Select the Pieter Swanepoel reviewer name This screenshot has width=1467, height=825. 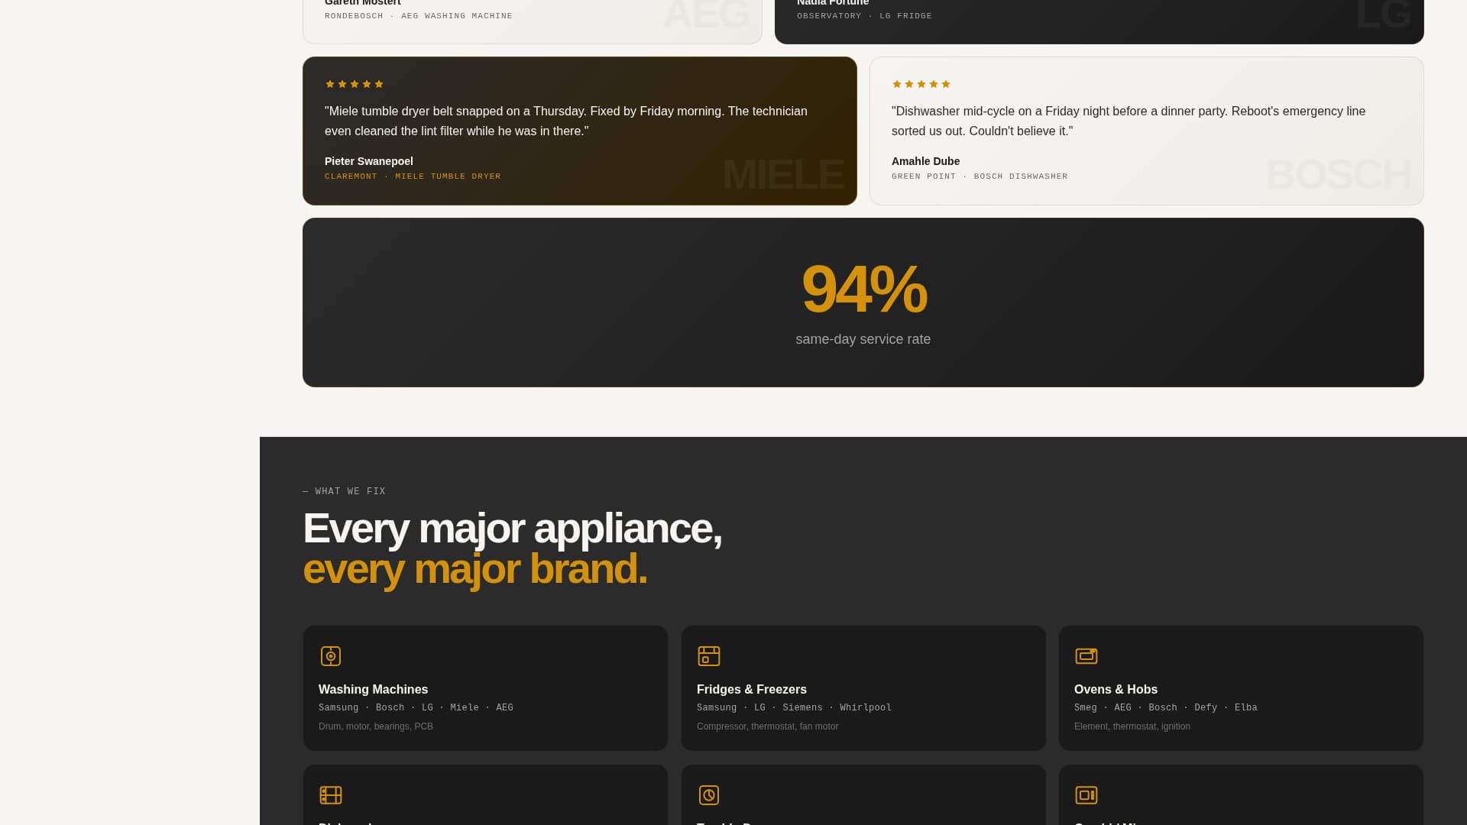pos(369,161)
